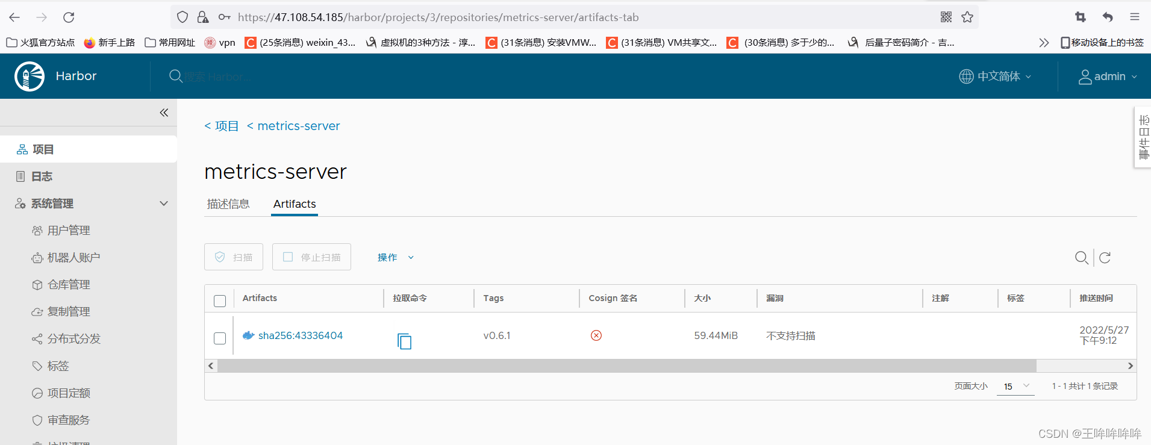Click the padlock security icon in address bar

coord(203,17)
